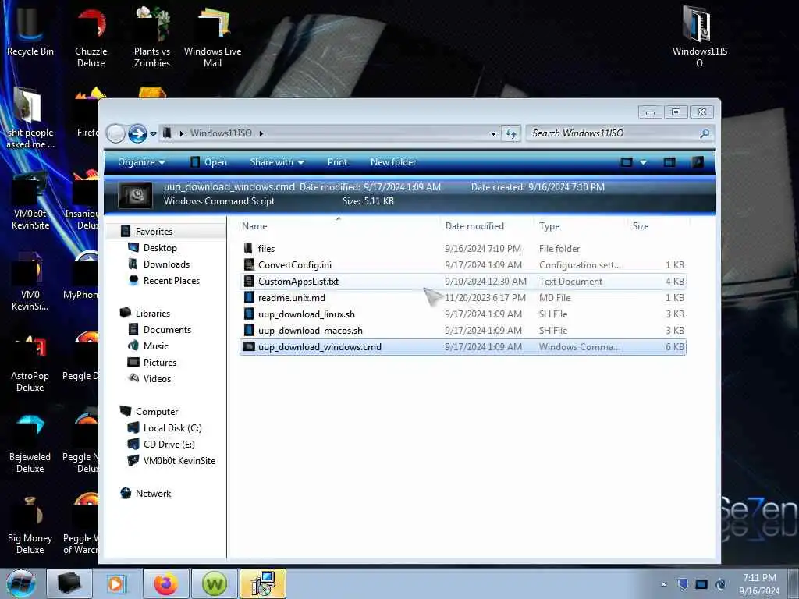Show hidden system tray icons
This screenshot has width=799, height=599.
[663, 584]
